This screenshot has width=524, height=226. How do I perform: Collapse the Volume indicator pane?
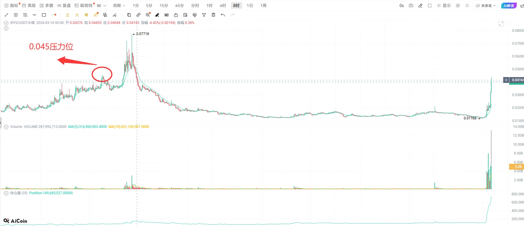(6, 127)
